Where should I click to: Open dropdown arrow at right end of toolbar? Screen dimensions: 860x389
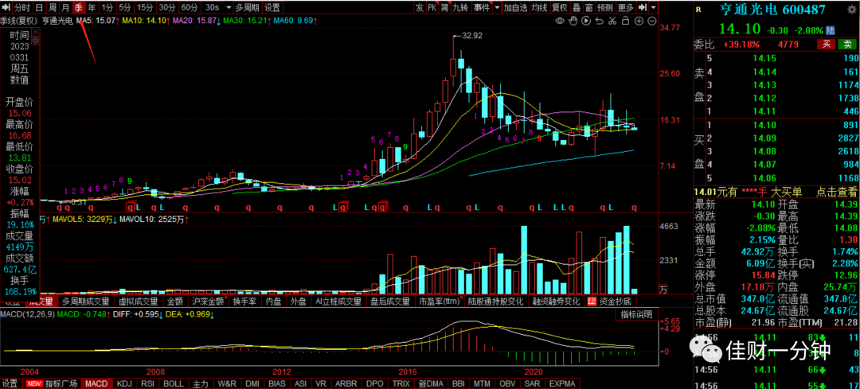653,7
